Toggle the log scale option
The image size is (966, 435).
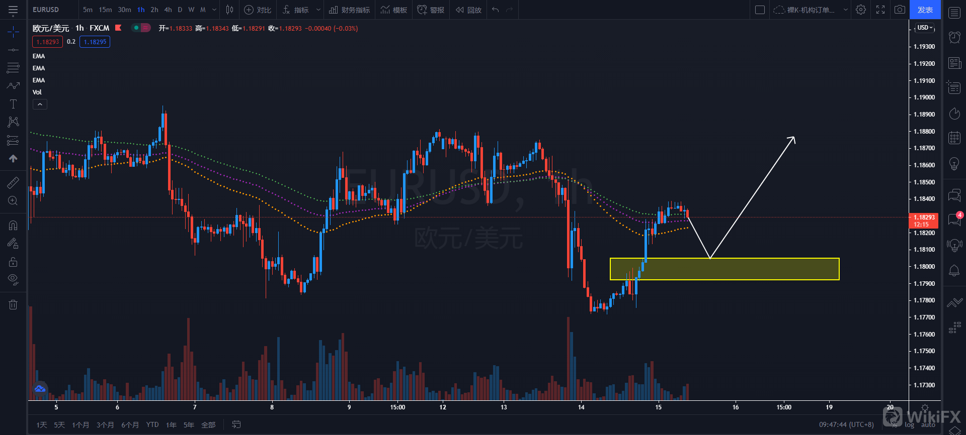click(x=909, y=425)
